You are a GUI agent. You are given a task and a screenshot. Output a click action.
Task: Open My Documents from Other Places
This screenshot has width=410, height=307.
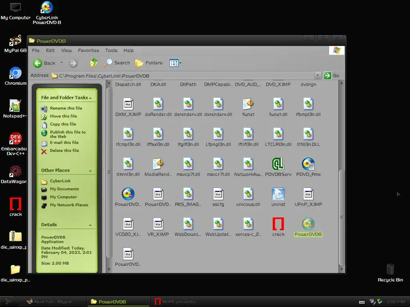click(64, 189)
